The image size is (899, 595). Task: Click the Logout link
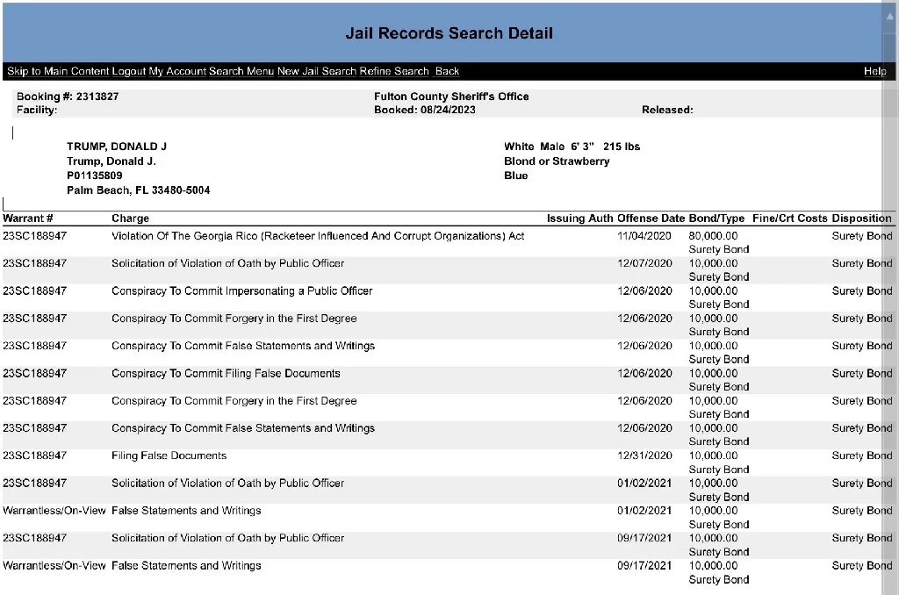tap(129, 71)
